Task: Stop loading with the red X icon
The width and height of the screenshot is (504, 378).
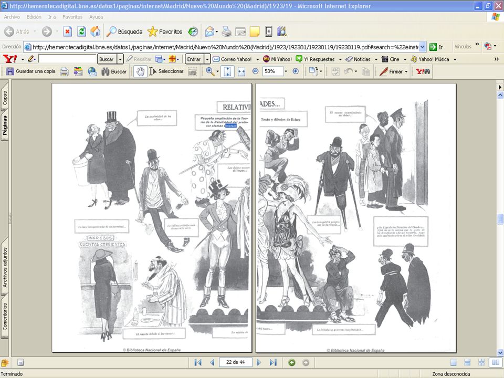Action: 68,31
